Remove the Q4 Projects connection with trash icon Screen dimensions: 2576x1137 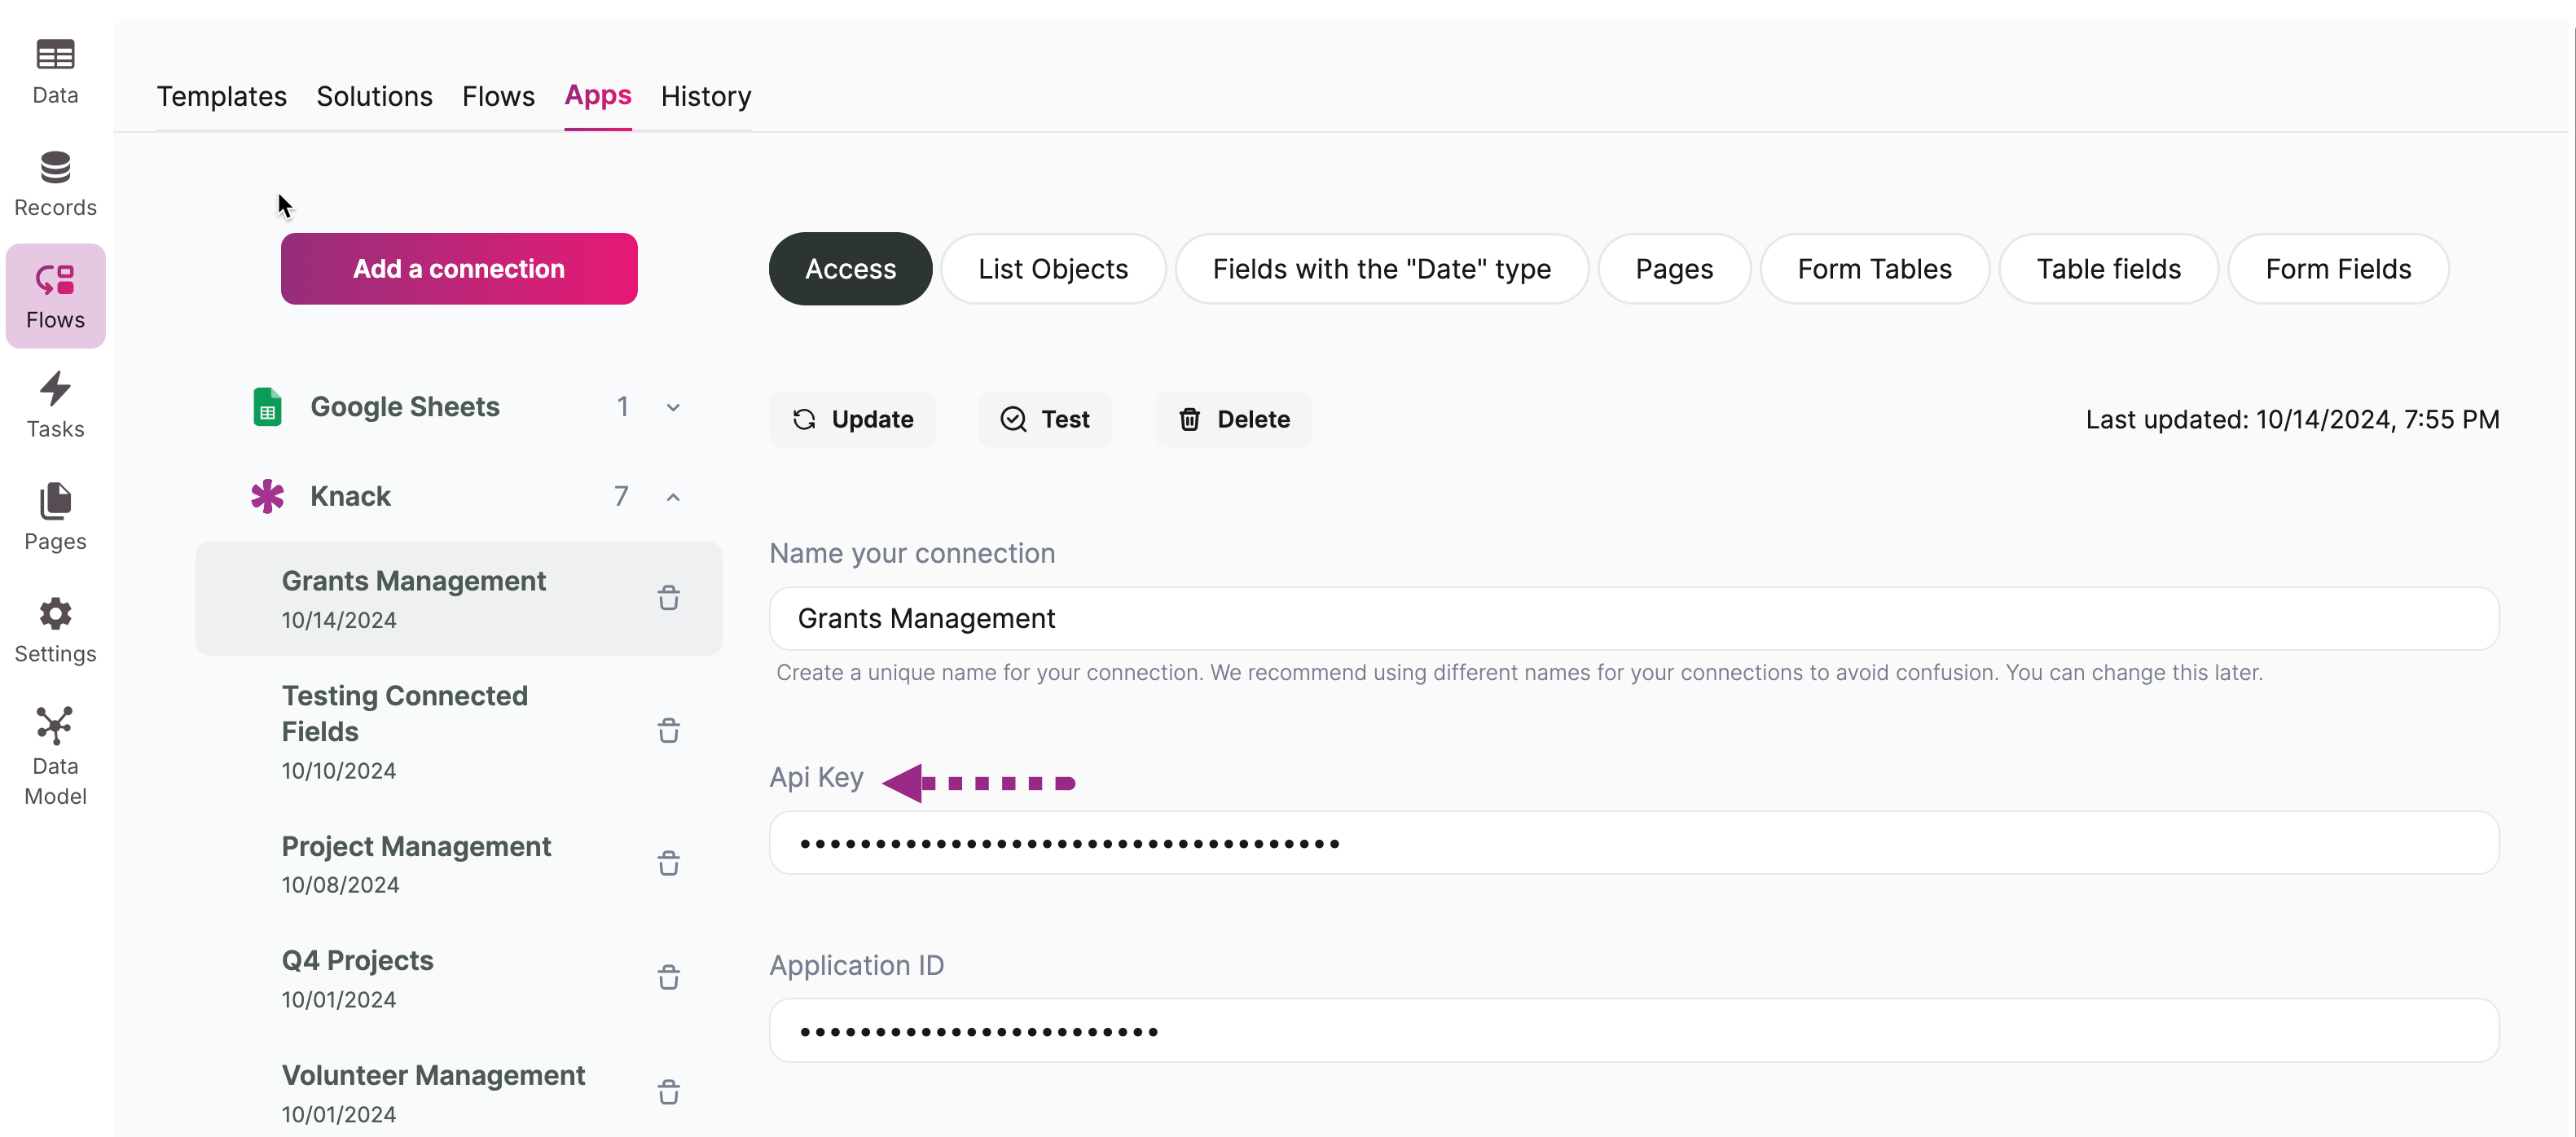668,977
